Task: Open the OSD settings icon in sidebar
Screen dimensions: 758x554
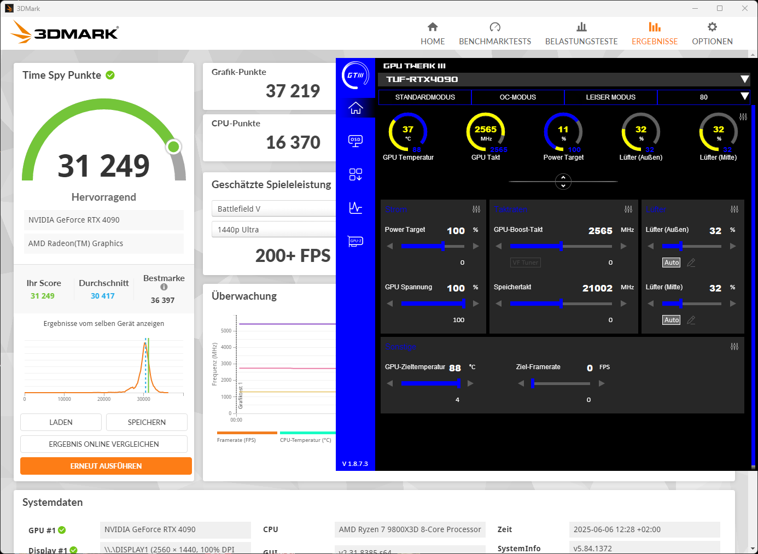Action: click(355, 141)
